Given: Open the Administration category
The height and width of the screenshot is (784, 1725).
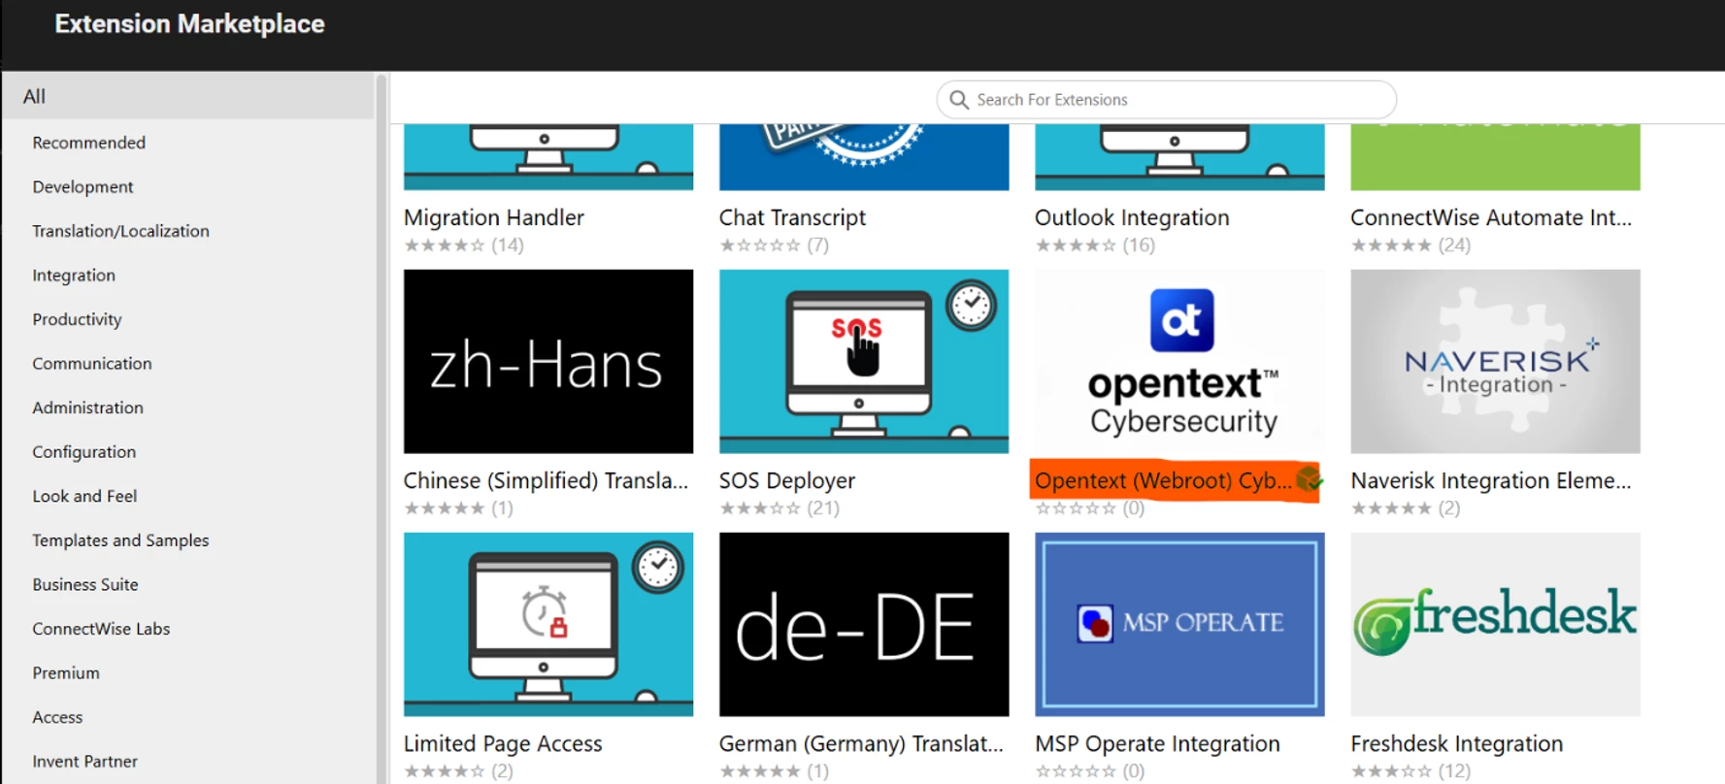Looking at the screenshot, I should coord(87,408).
